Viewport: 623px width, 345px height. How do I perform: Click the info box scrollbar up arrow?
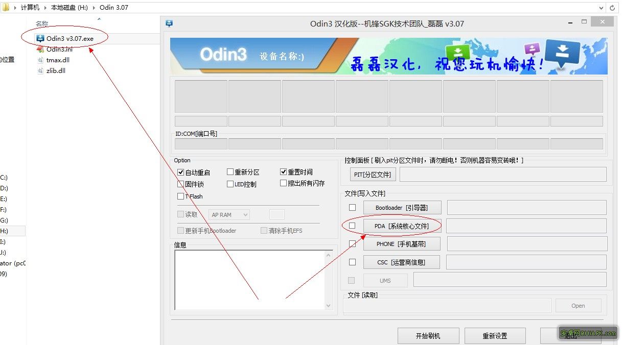click(329, 254)
